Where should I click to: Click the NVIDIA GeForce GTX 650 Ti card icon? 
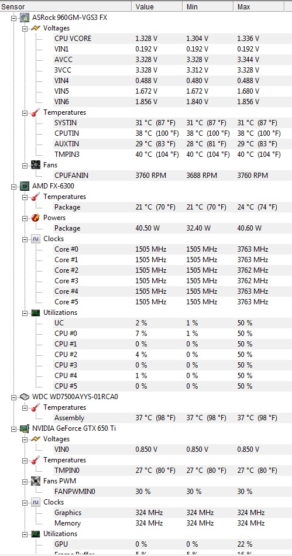25,428
